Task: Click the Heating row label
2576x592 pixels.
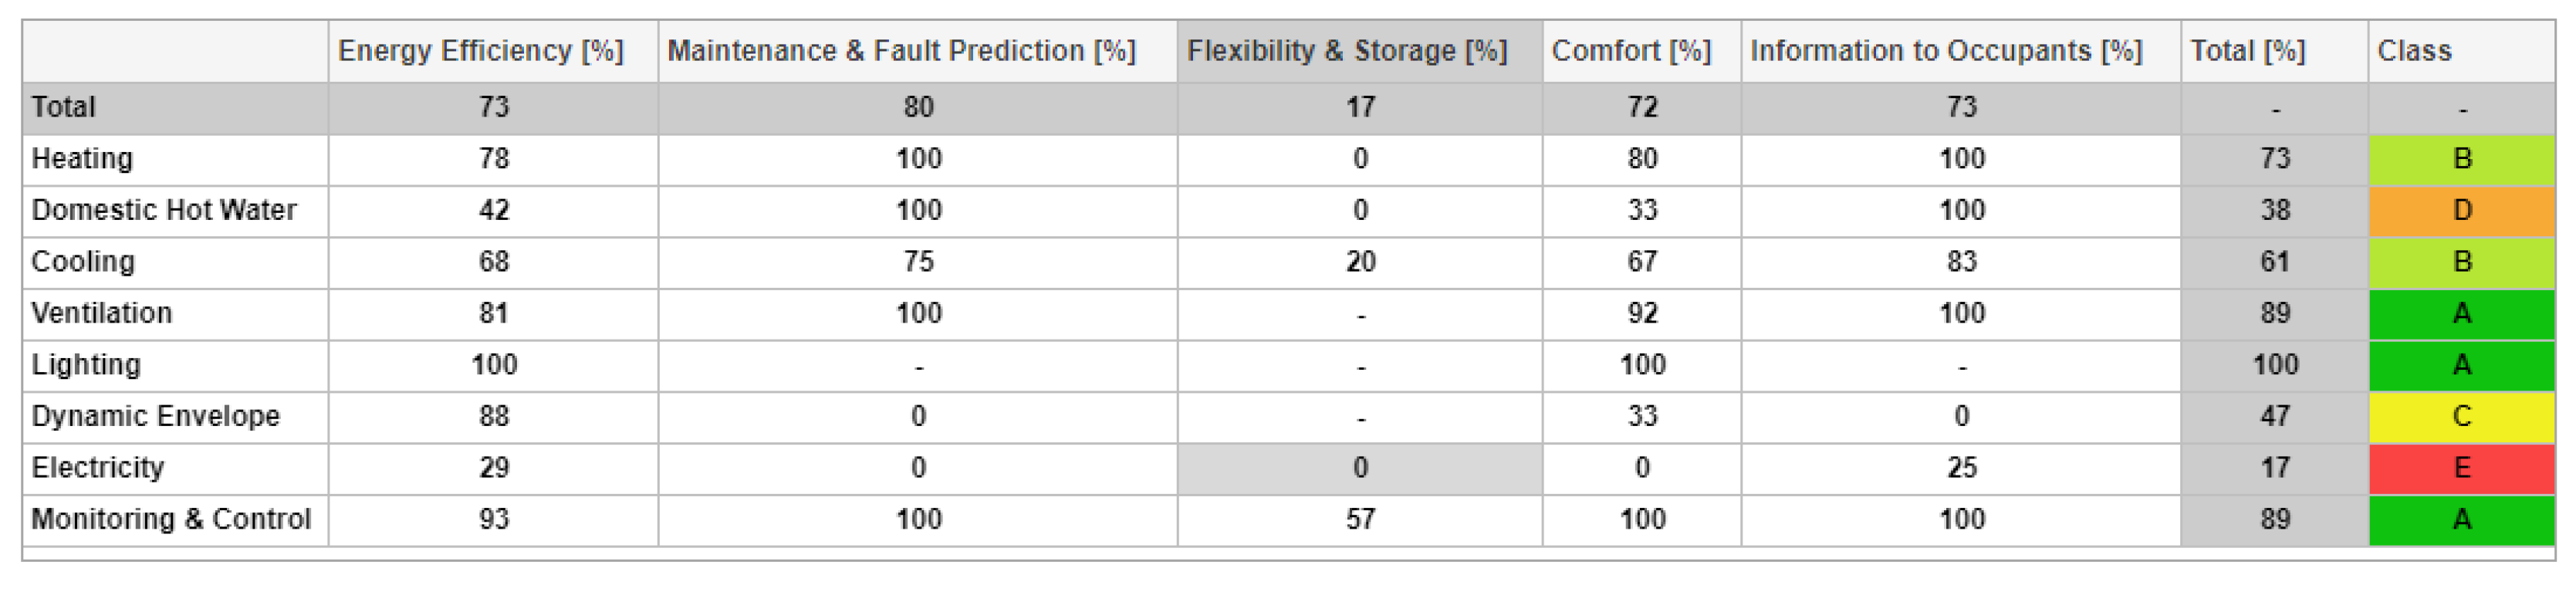Action: pyautogui.click(x=82, y=159)
